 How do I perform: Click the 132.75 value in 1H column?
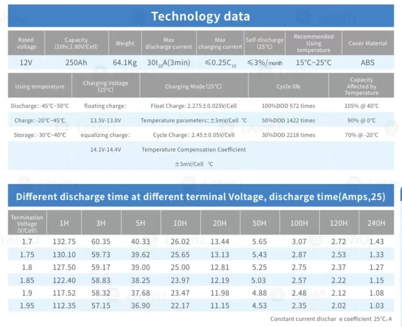[64, 242]
